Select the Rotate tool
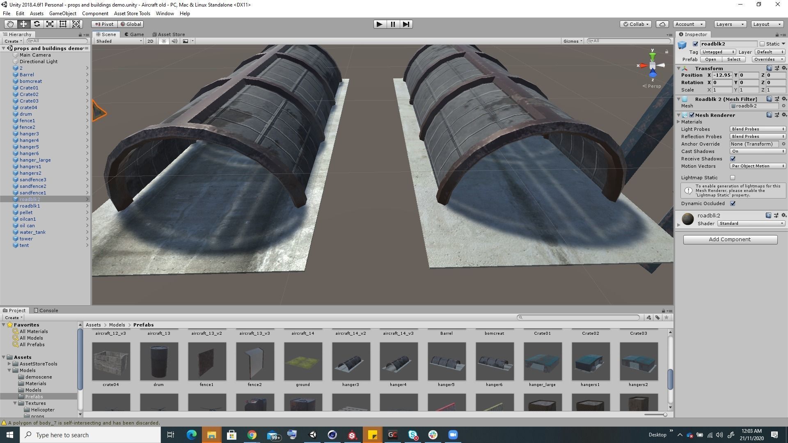 click(37, 24)
